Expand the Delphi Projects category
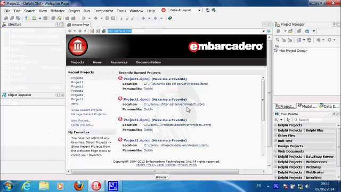The height and width of the screenshot is (192, 341). point(276,125)
